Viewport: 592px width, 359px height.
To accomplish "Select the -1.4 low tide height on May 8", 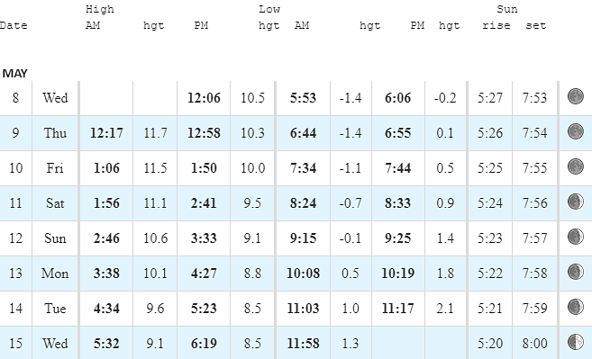I will 351,98.
